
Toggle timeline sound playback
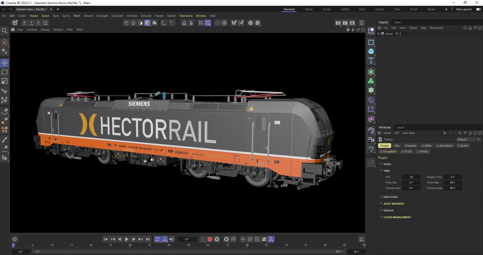click(172, 239)
